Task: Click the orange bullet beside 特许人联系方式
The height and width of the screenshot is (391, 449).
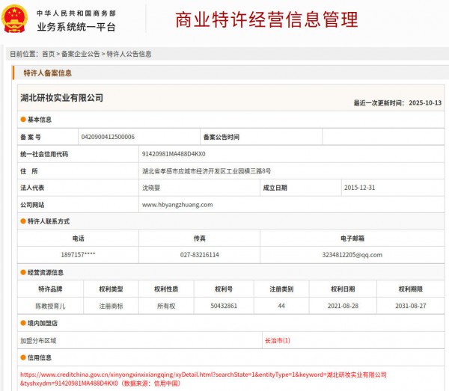Action: point(22,221)
